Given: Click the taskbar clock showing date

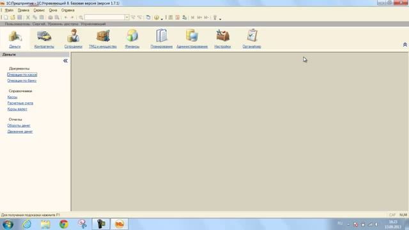Looking at the screenshot, I should point(393,224).
